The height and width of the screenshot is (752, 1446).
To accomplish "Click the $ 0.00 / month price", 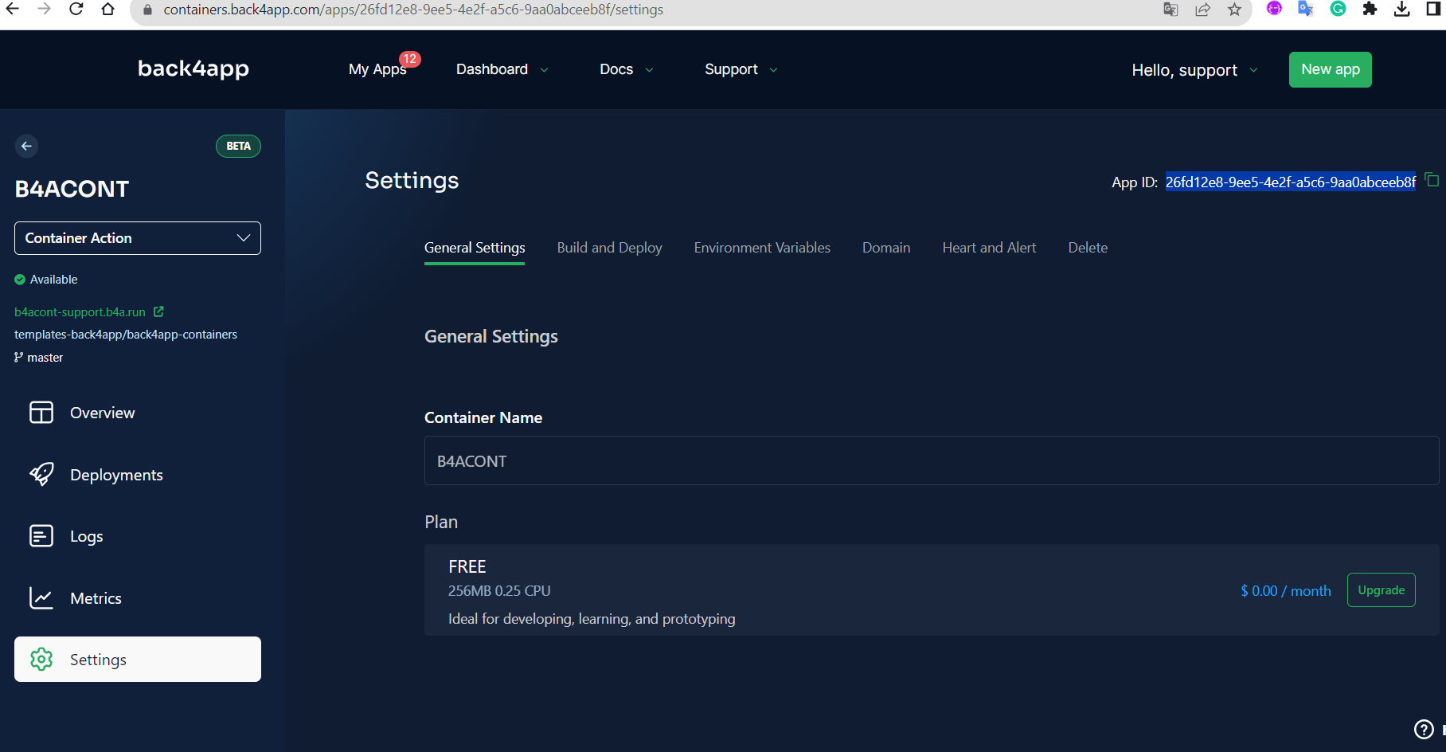I will pos(1286,590).
